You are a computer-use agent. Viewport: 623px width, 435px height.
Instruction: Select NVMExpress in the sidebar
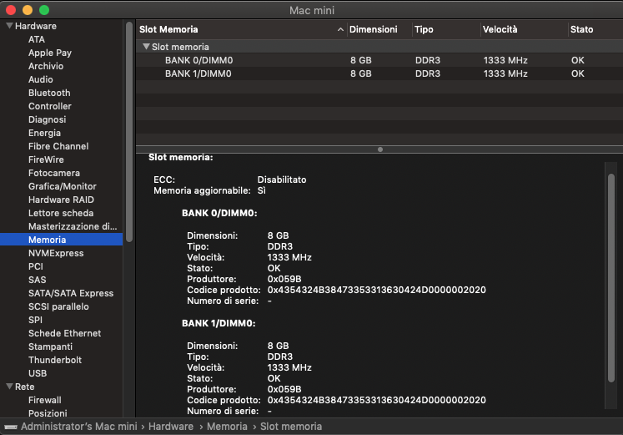click(56, 253)
